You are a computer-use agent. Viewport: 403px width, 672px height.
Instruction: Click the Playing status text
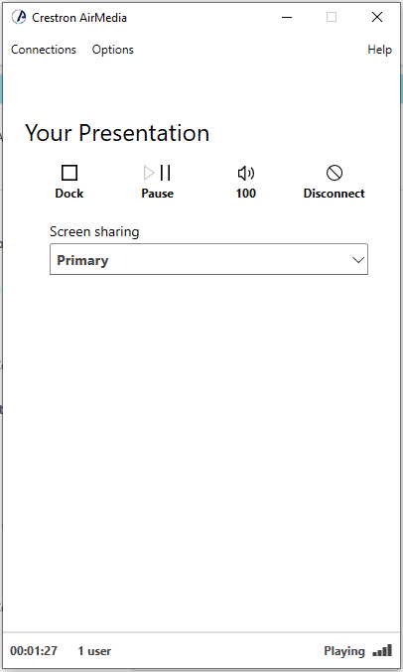pyautogui.click(x=344, y=651)
